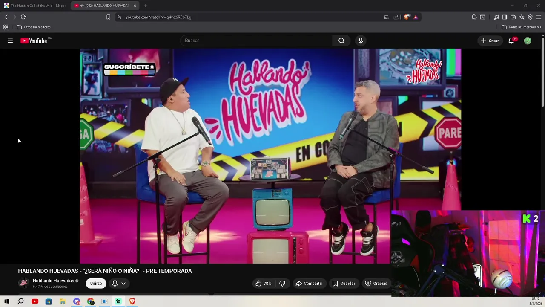The width and height of the screenshot is (545, 307).
Task: Open the Brave VPN shield icon
Action: pos(530,17)
